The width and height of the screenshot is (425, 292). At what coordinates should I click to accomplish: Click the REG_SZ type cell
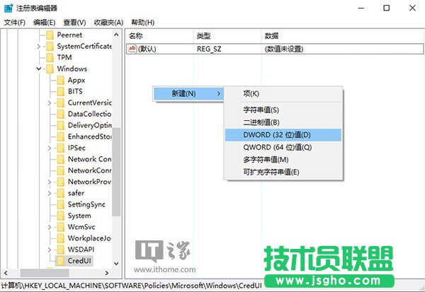[x=209, y=49]
